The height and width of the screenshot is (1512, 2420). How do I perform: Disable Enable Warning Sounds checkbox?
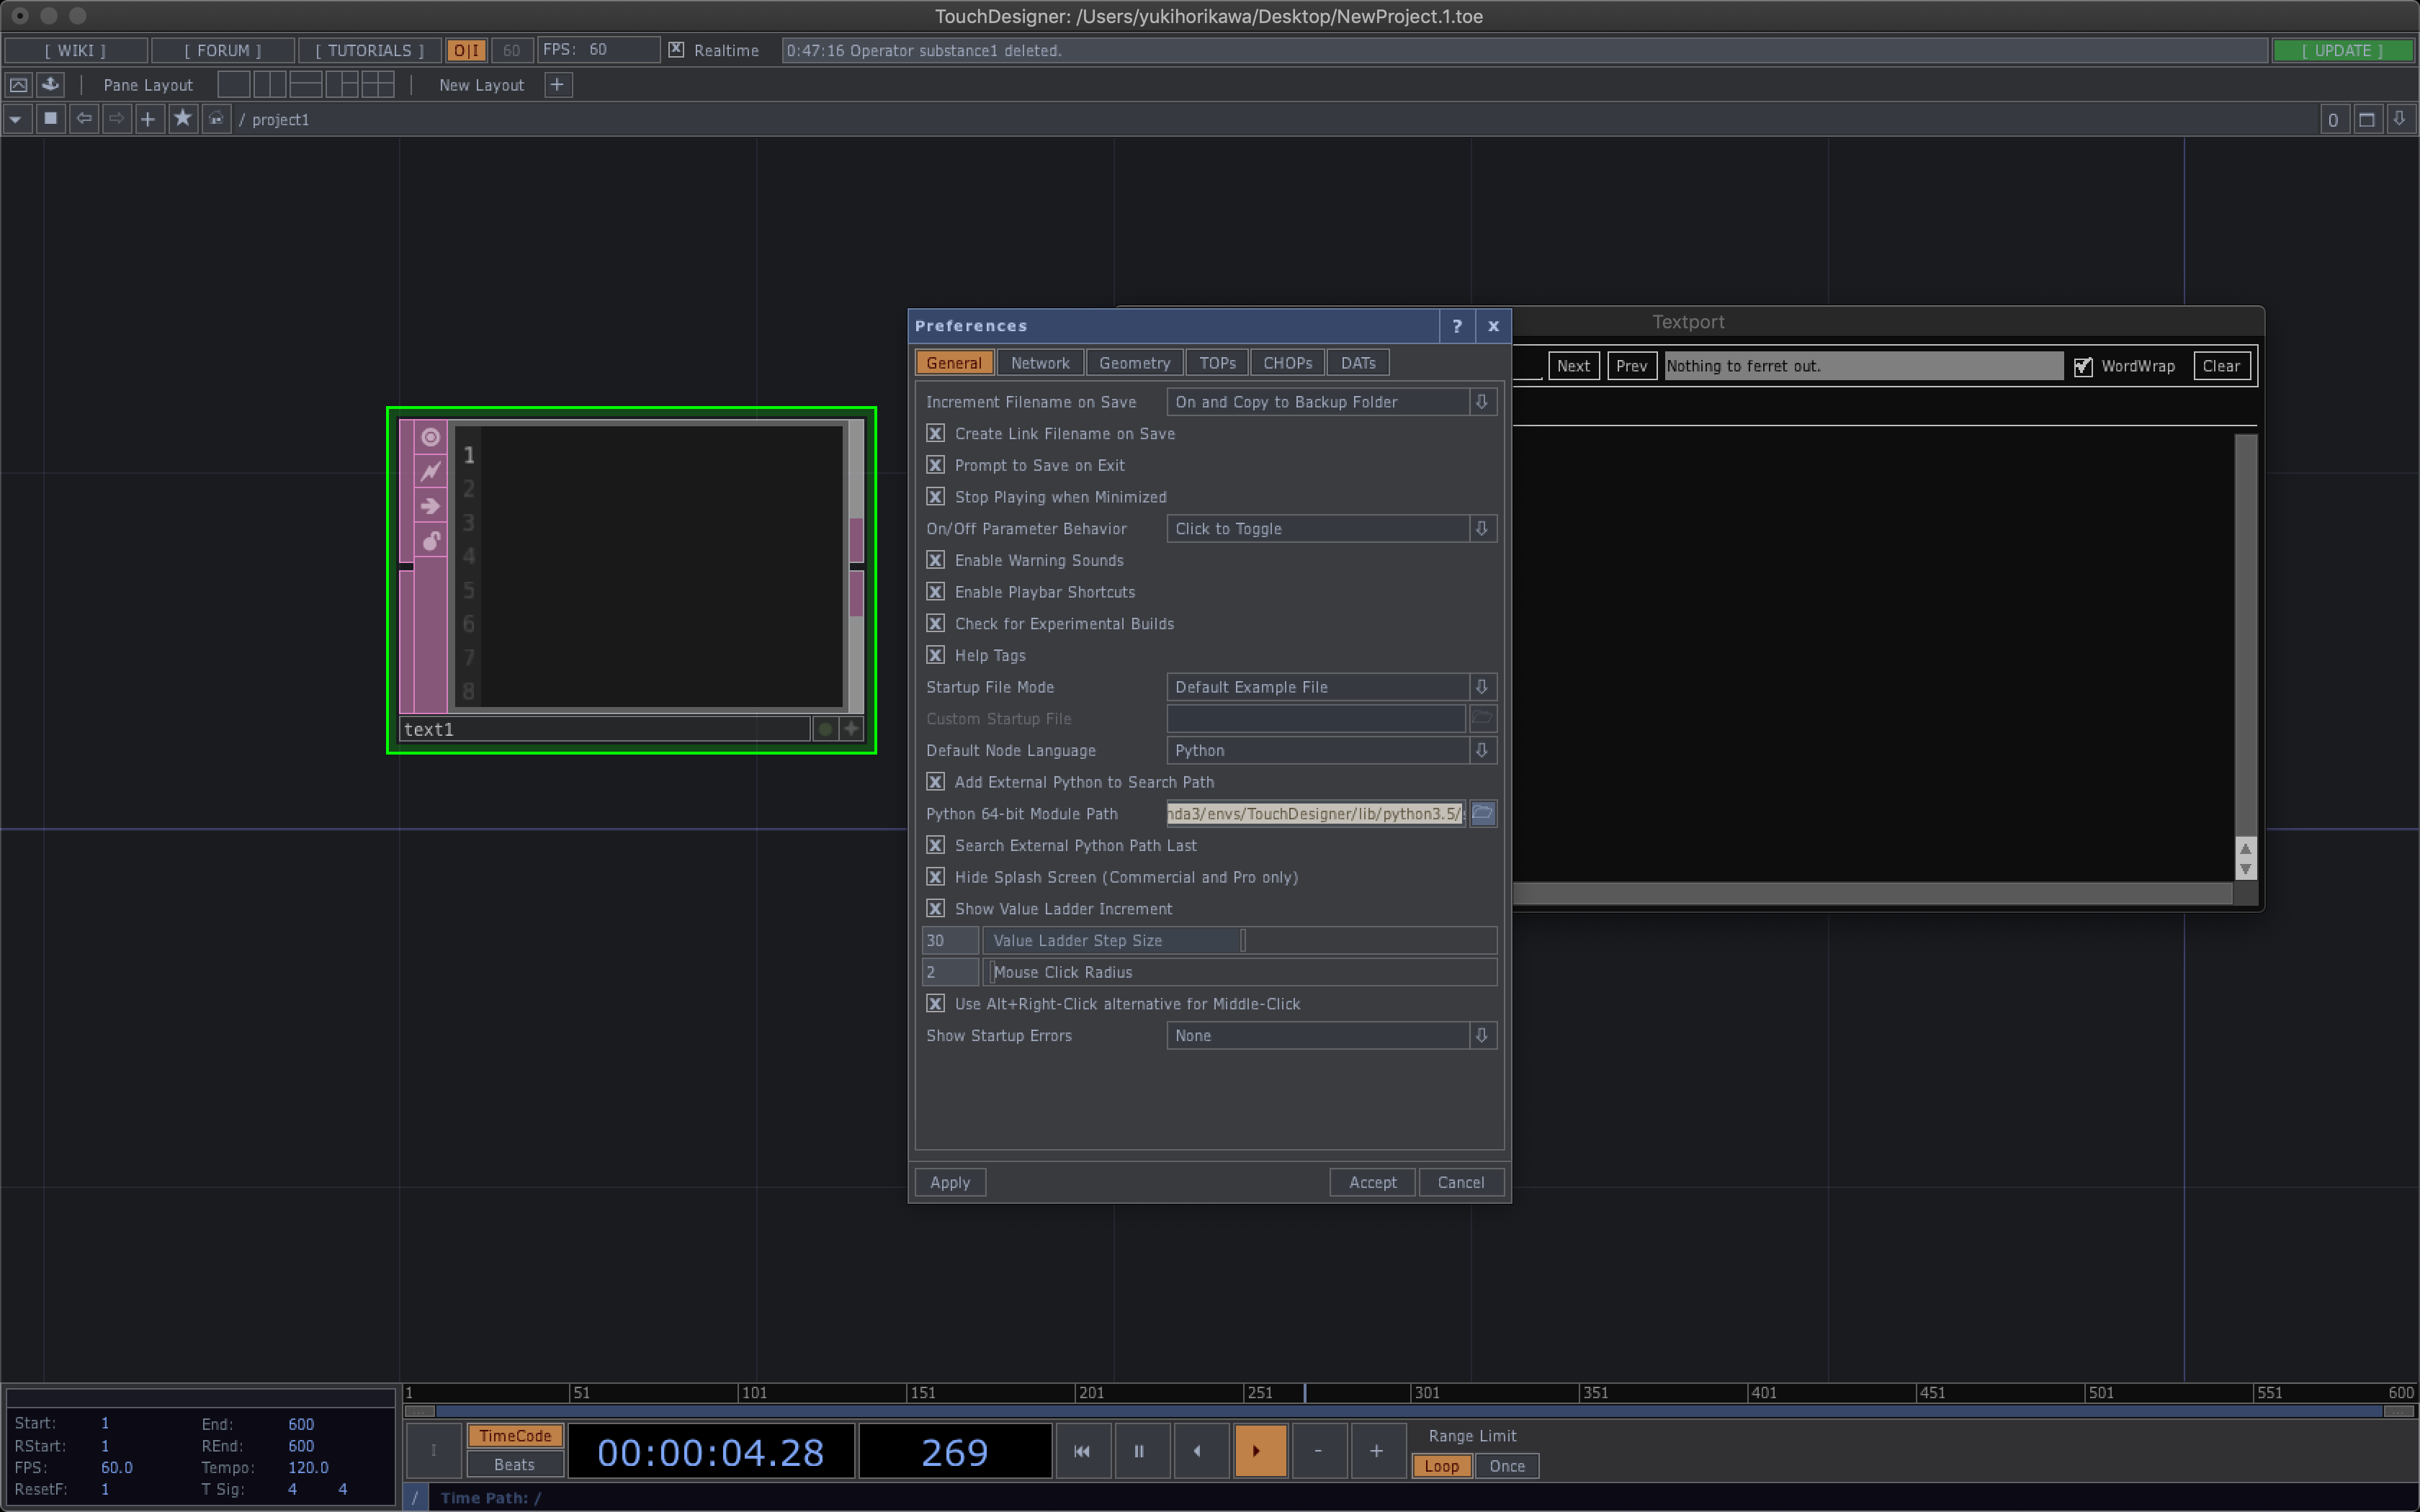click(x=935, y=560)
